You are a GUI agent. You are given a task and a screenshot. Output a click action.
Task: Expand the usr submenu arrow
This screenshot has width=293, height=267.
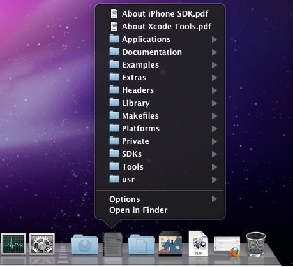pyautogui.click(x=214, y=180)
